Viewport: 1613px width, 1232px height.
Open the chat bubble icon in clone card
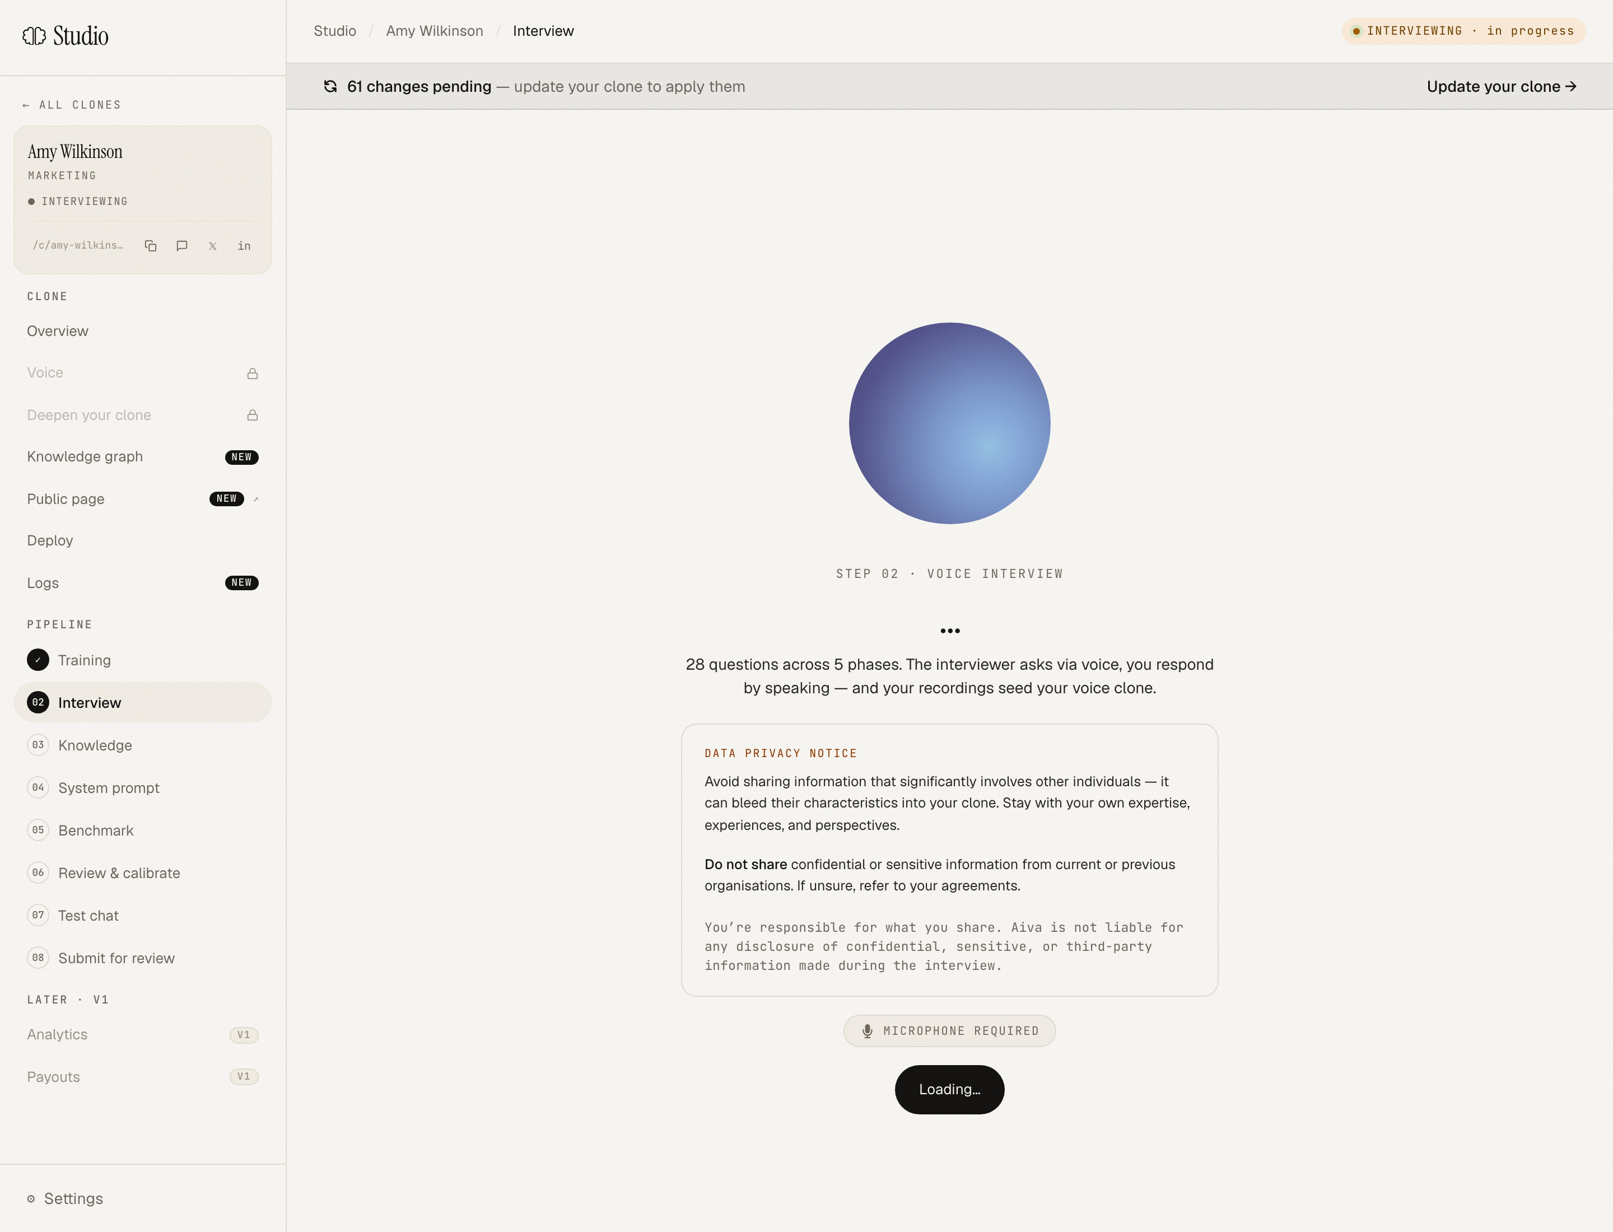pyautogui.click(x=182, y=246)
